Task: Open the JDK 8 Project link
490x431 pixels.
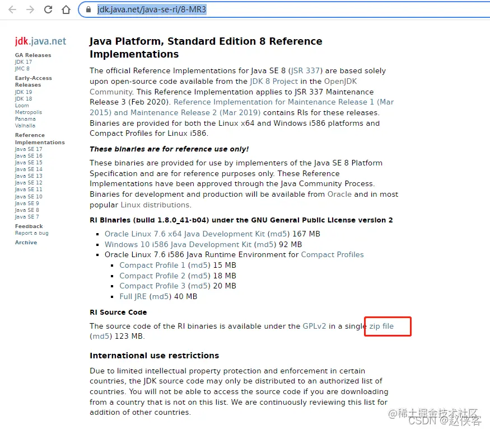Action: tap(274, 82)
